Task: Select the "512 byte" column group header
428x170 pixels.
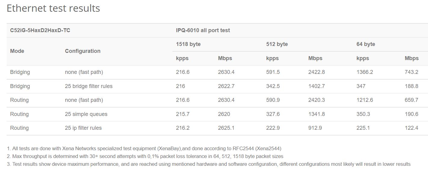Action: [277, 44]
